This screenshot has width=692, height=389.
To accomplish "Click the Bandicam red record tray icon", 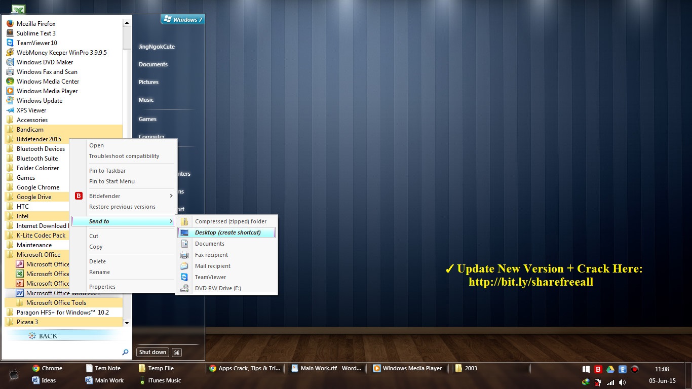I will tap(635, 369).
